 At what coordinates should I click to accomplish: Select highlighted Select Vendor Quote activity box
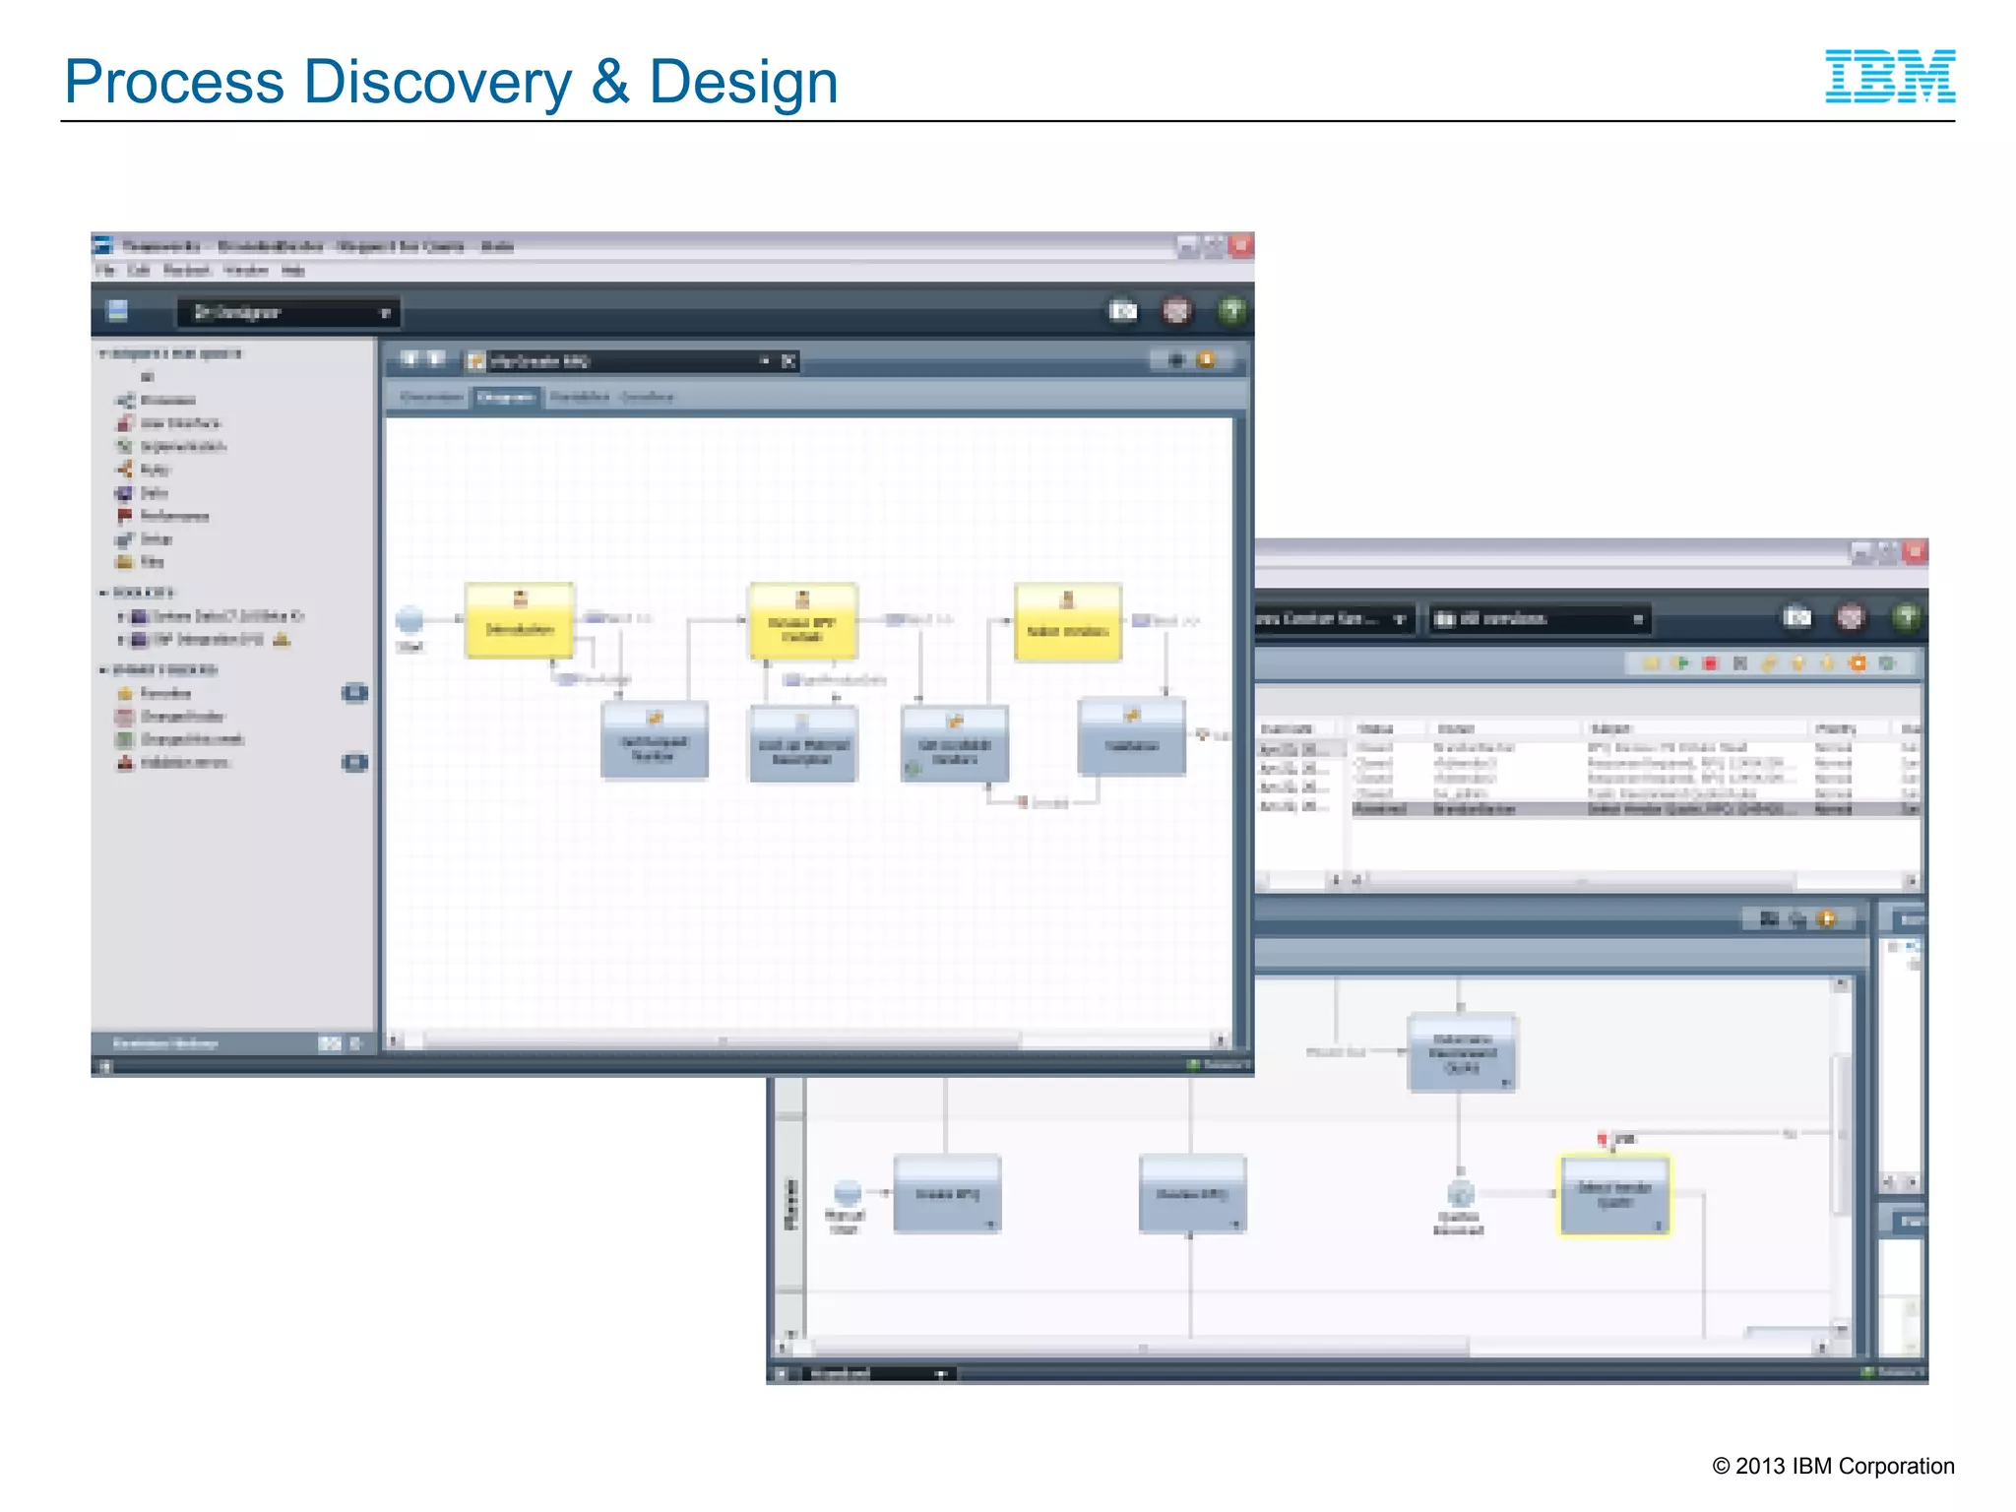click(x=1614, y=1195)
